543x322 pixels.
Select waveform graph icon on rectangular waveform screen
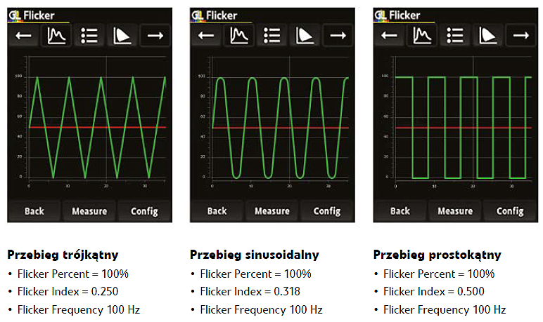[423, 36]
